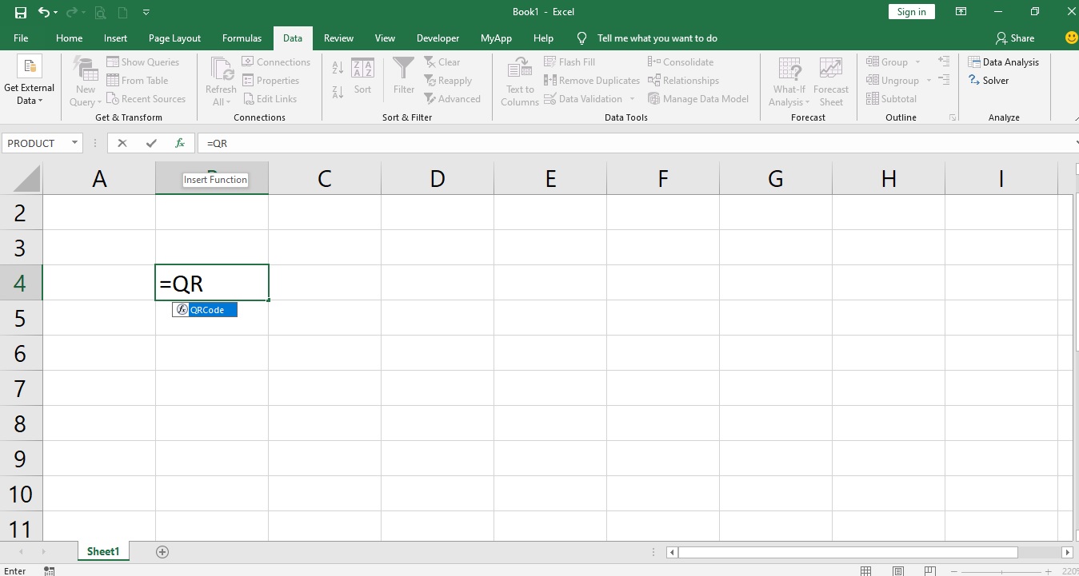
Task: Click the Sign in button
Action: coord(912,12)
